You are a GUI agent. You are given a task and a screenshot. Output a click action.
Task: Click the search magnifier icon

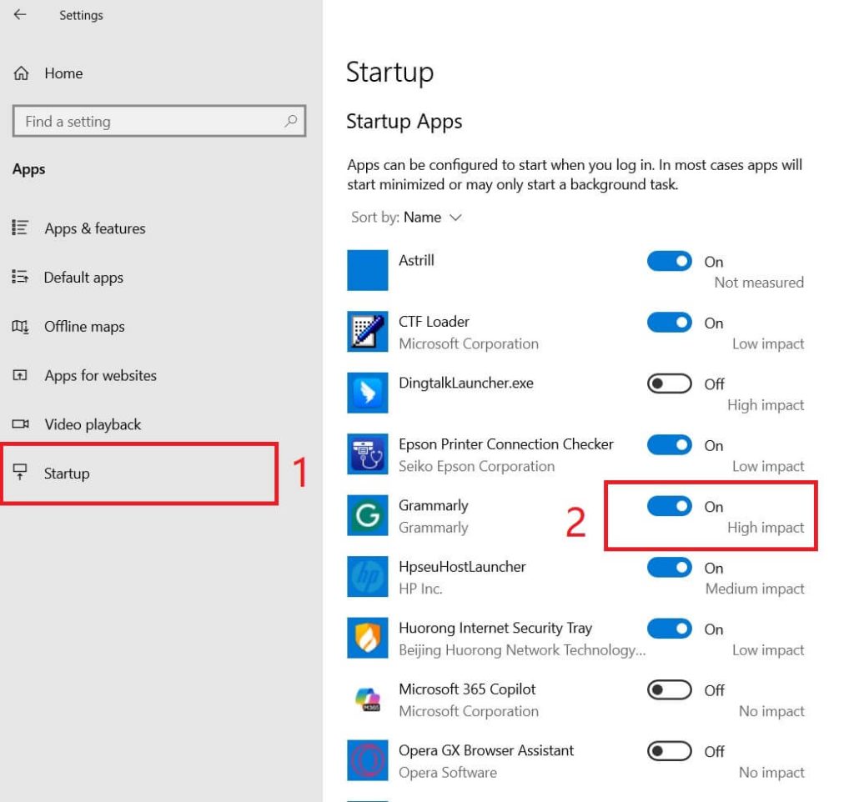click(x=291, y=121)
